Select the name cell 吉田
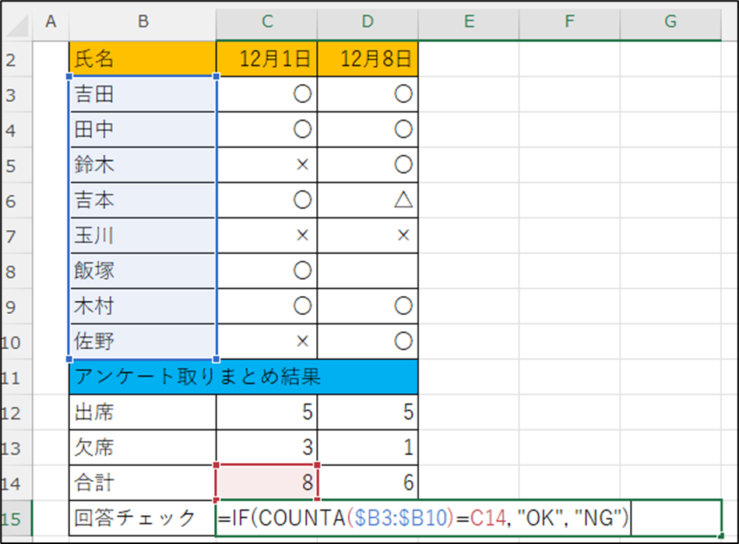Viewport: 739px width, 544px height. click(143, 94)
